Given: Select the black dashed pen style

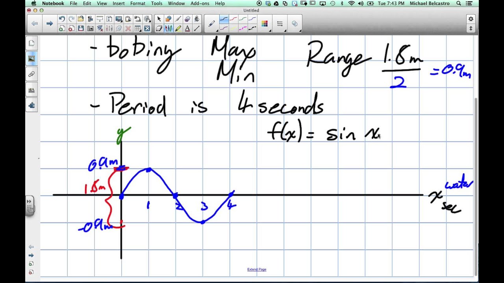Looking at the screenshot, I should click(x=252, y=28).
